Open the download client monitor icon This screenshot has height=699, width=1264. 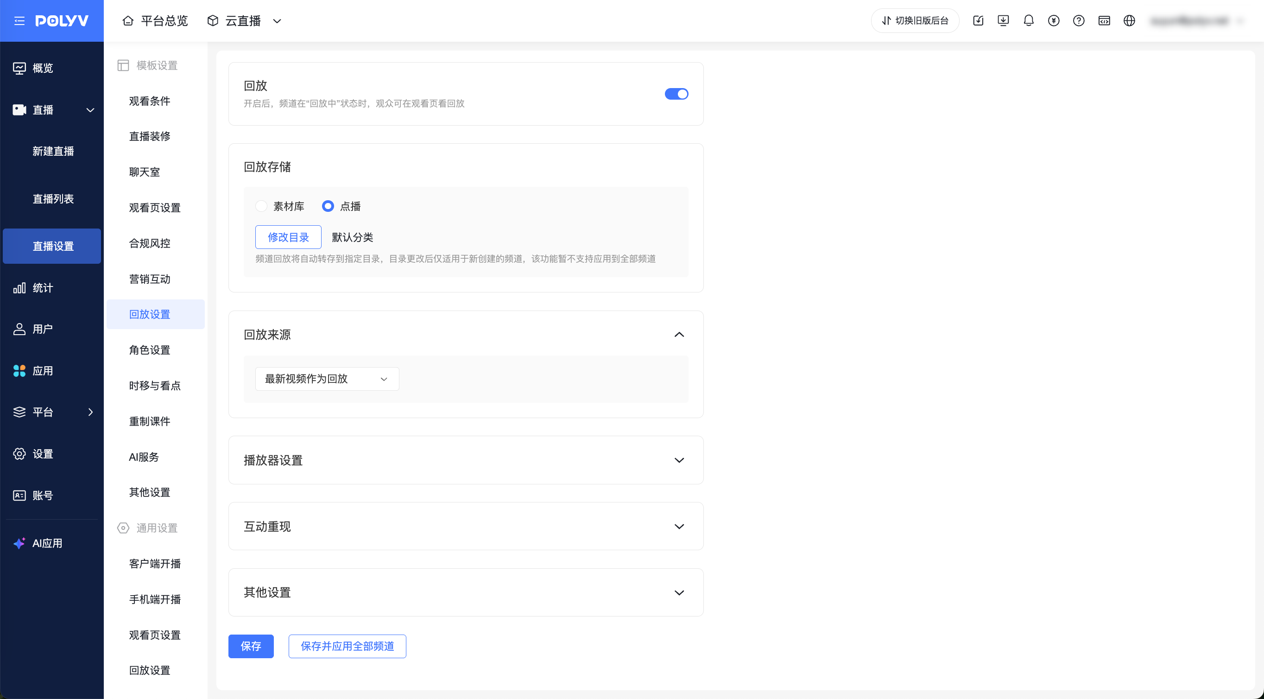pyautogui.click(x=1003, y=20)
